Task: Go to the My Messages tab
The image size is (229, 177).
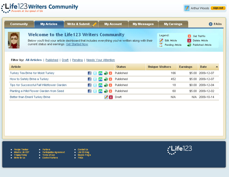Action: pyautogui.click(x=143, y=24)
